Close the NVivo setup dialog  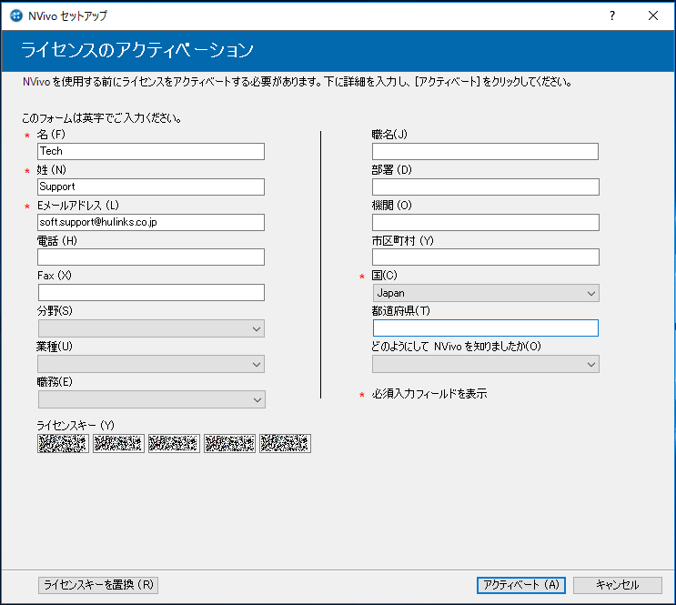click(x=653, y=16)
